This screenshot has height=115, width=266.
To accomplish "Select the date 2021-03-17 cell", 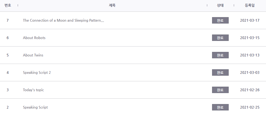I will (250, 21).
